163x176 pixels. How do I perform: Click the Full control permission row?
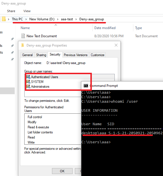pos(35,117)
